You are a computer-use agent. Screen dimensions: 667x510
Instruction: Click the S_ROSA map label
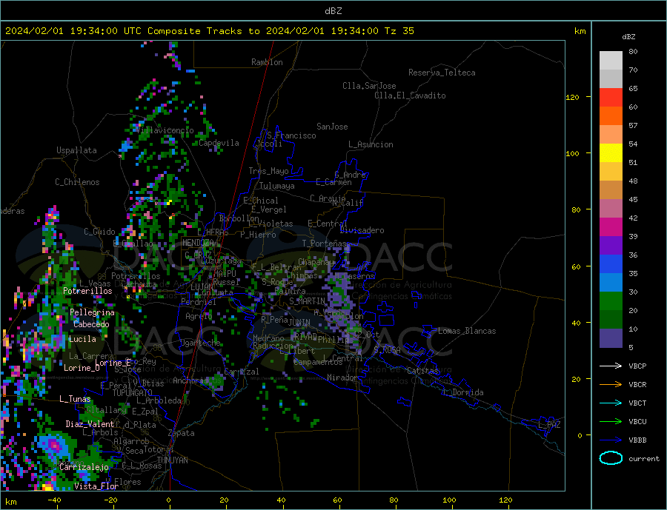387,350
